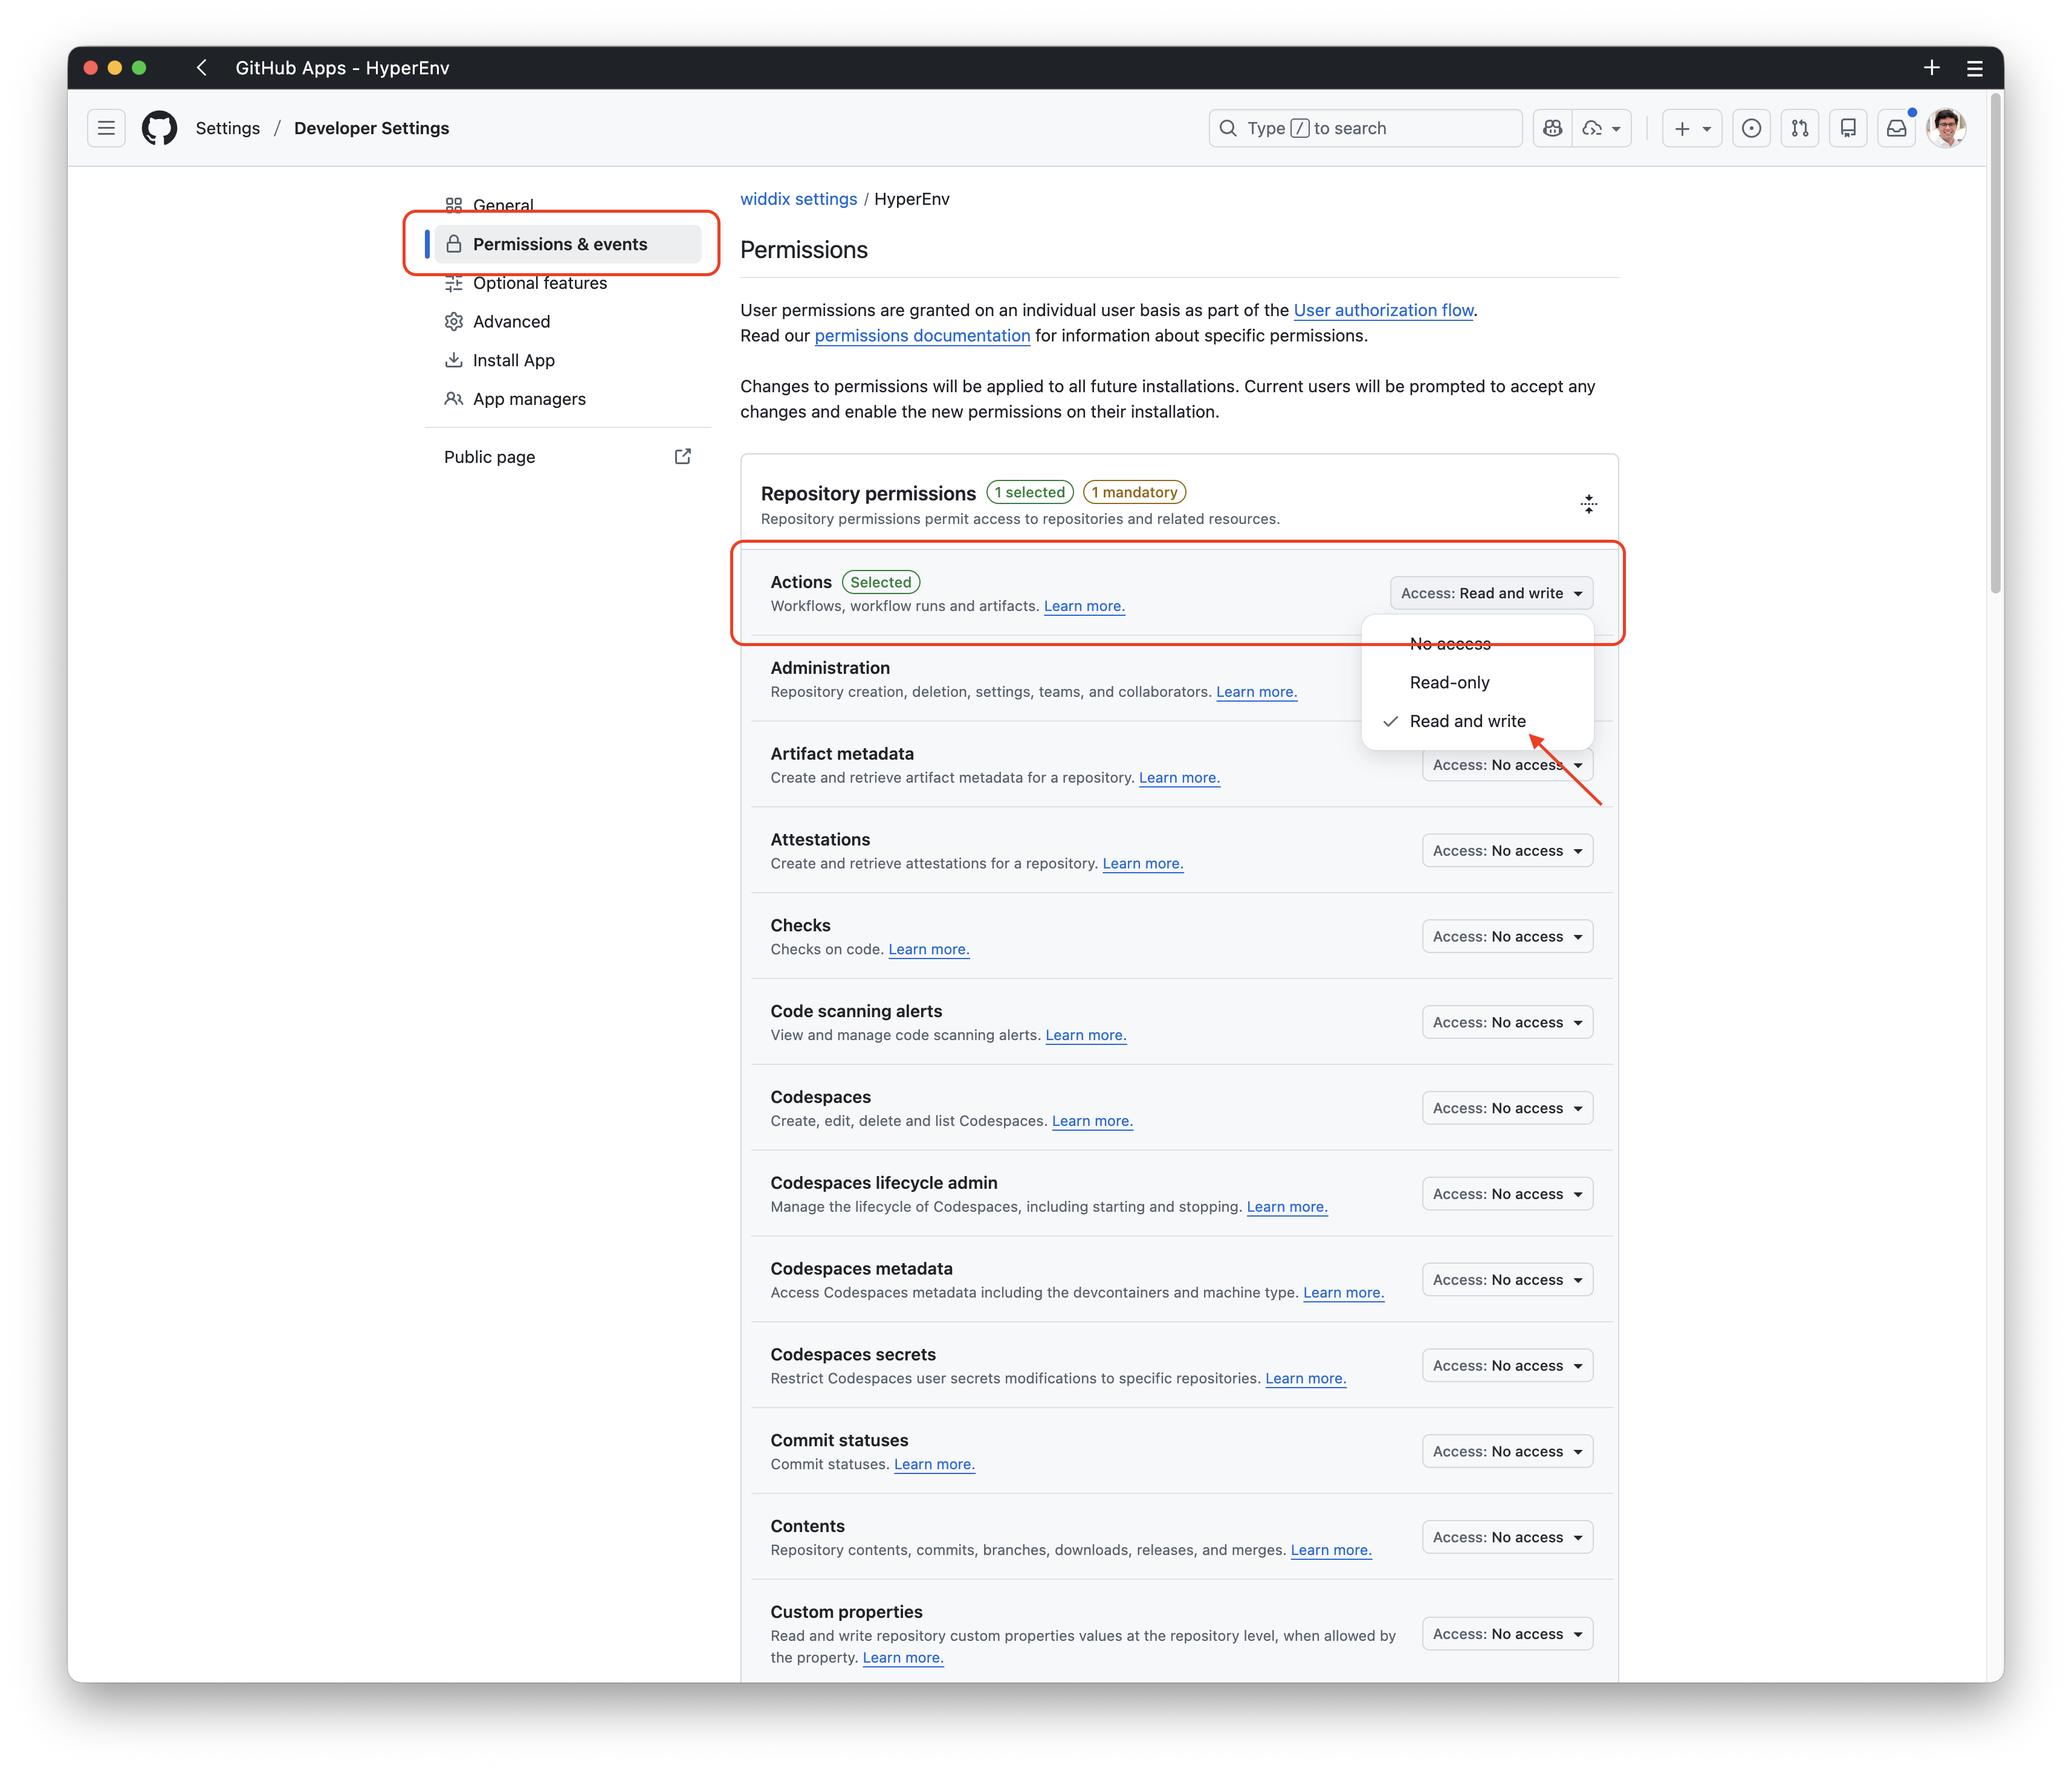Open the Copilot chat icon

tap(1552, 128)
